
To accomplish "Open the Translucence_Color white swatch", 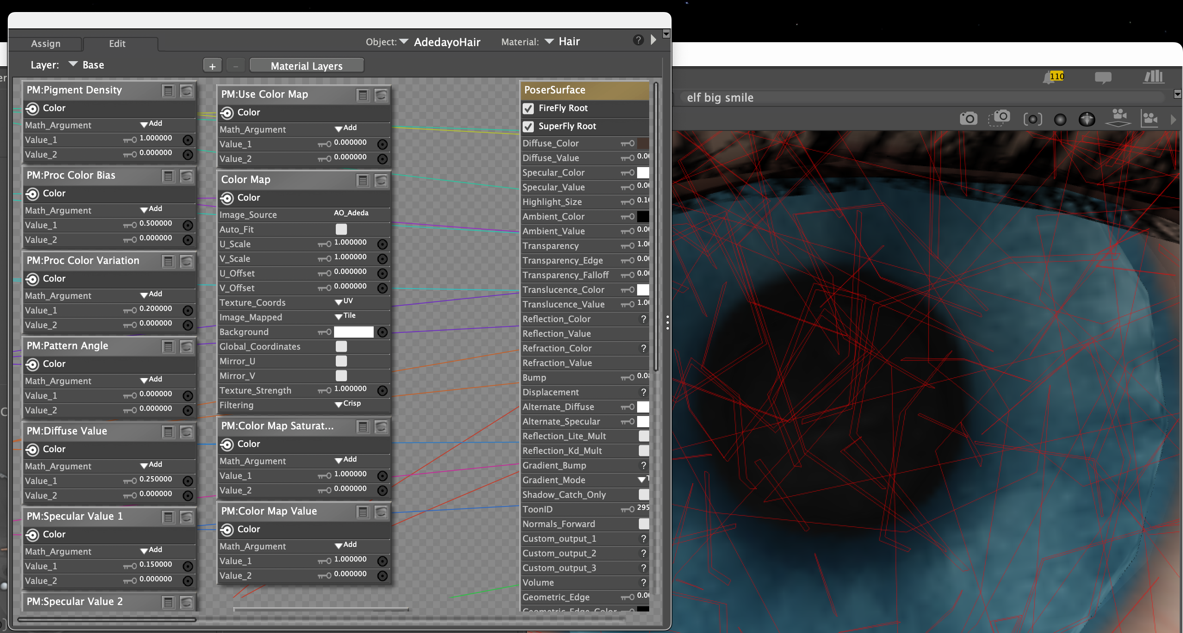I will click(643, 289).
